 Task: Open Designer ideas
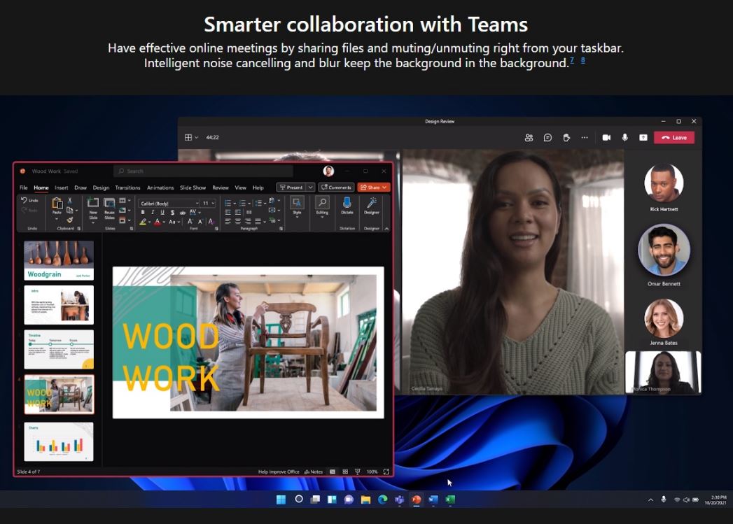pyautogui.click(x=372, y=206)
